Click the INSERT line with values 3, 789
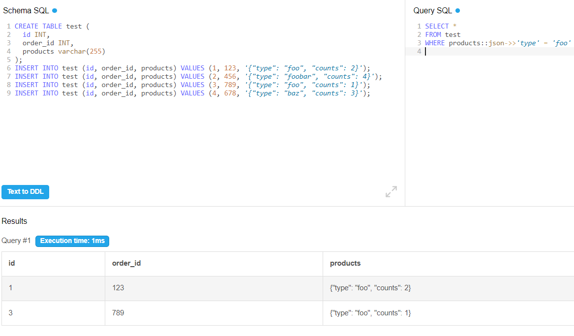Image resolution: width=574 pixels, height=336 pixels. tap(192, 85)
